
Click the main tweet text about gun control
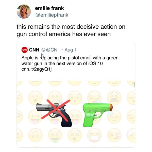[71, 30]
